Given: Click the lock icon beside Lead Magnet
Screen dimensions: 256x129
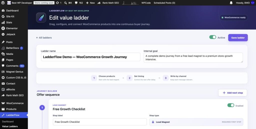Looking at the screenshot, I should click(153, 122).
